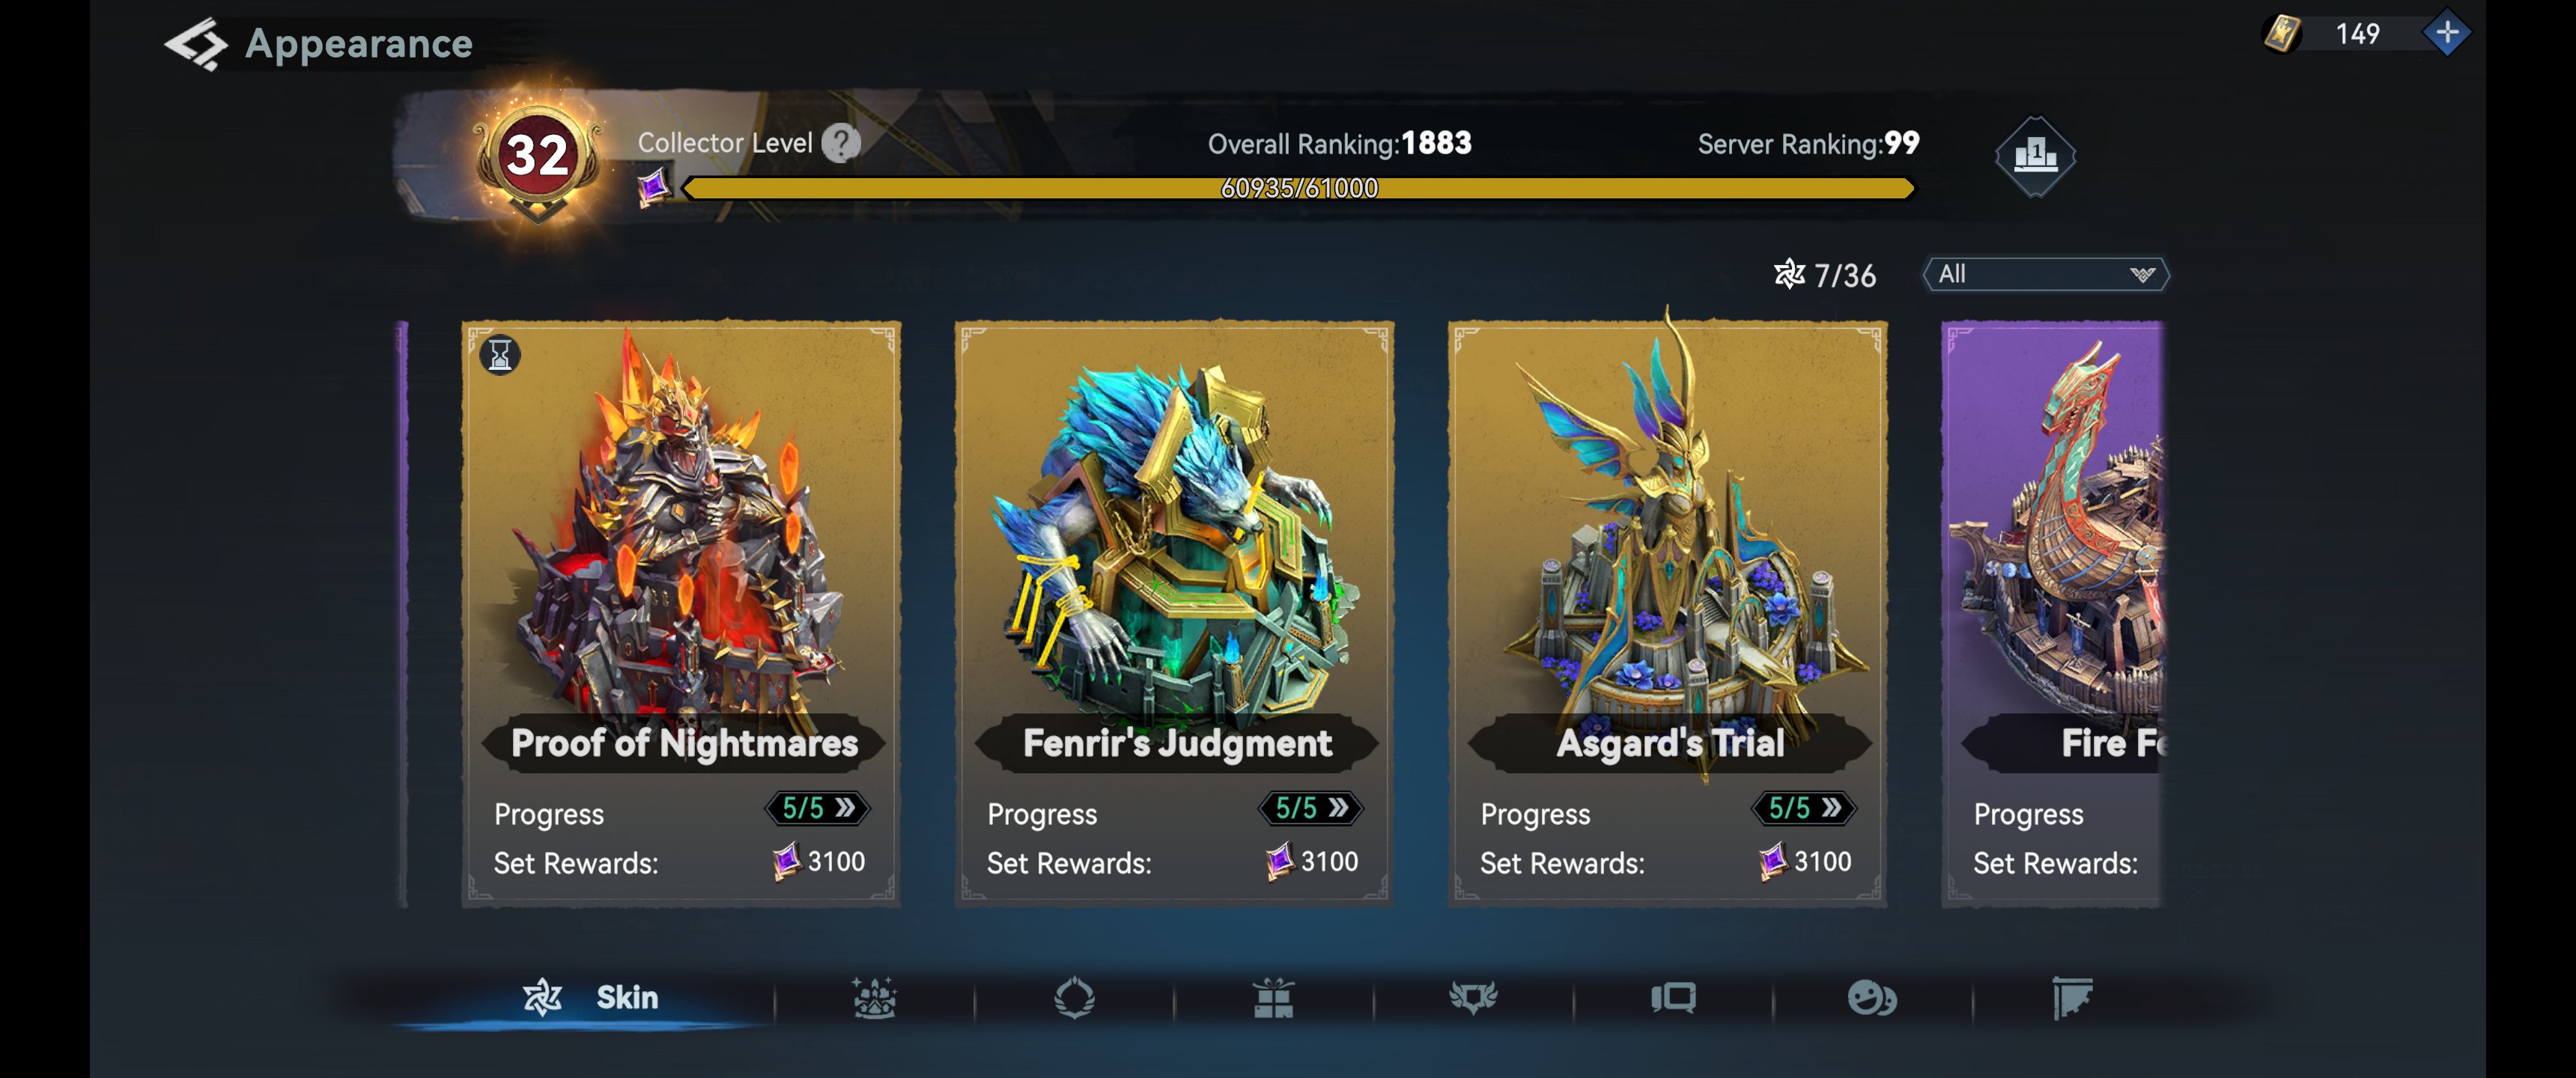Switch to the ring frame tab icon
The width and height of the screenshot is (2576, 1078).
point(1074,997)
